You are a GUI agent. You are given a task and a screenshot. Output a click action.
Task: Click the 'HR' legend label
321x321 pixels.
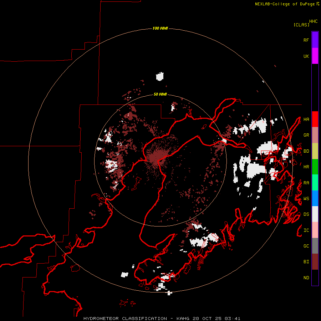point(306,167)
